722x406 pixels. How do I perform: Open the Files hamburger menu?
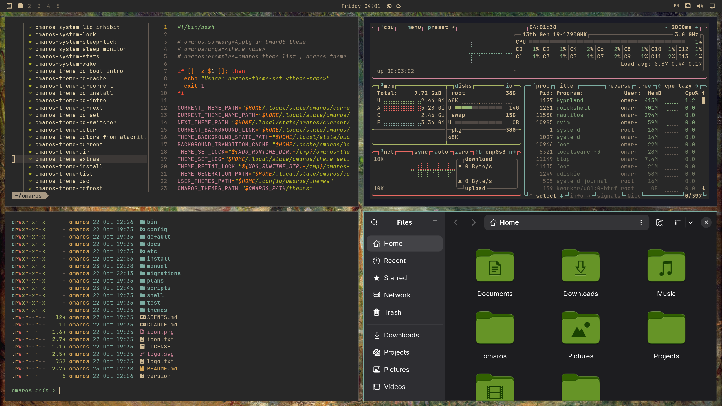tap(435, 222)
